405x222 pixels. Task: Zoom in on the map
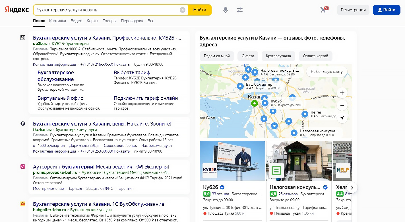click(342, 93)
